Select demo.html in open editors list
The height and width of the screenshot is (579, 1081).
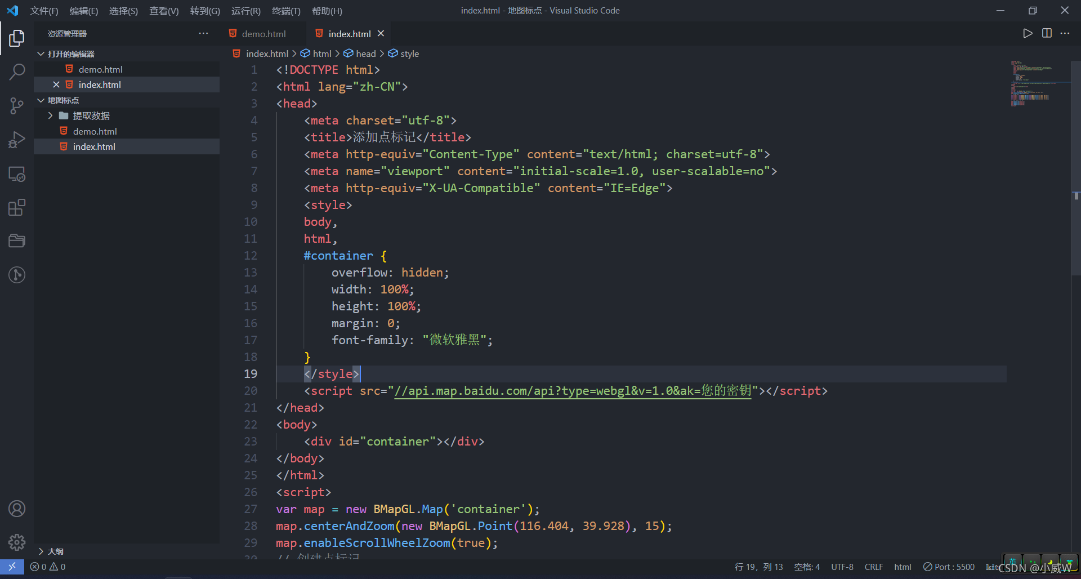(127, 69)
